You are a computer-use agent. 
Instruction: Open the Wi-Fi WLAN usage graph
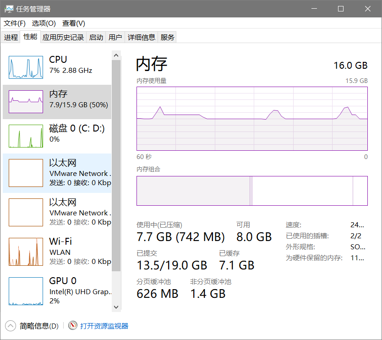(x=26, y=252)
